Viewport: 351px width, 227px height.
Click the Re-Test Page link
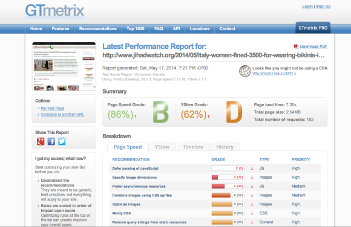[x=53, y=108]
